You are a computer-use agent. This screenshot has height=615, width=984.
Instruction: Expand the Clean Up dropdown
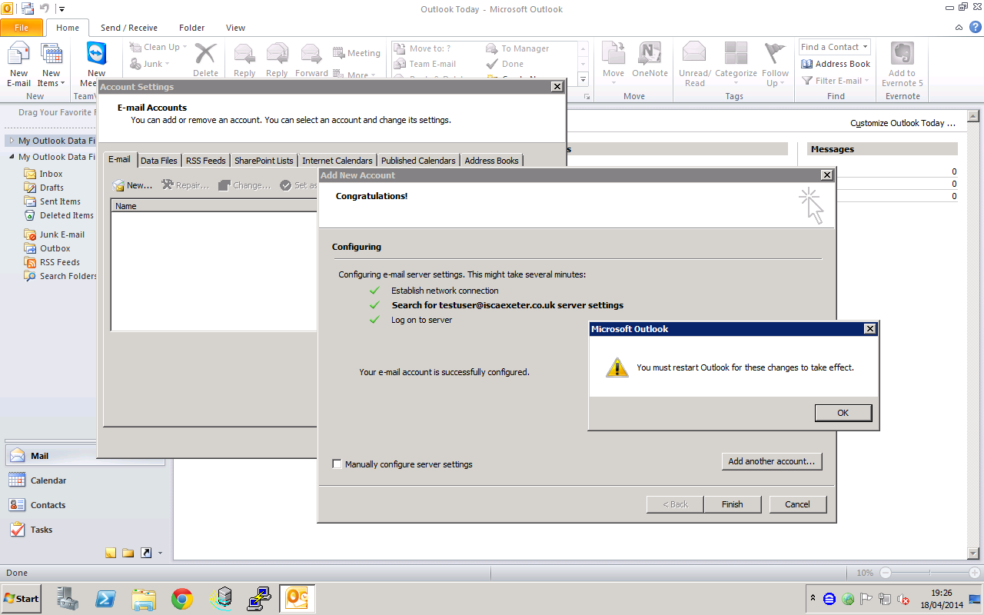click(184, 47)
